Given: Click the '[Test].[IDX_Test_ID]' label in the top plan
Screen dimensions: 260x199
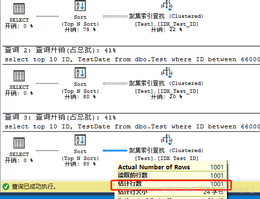Looking at the screenshot, I should click(166, 24).
